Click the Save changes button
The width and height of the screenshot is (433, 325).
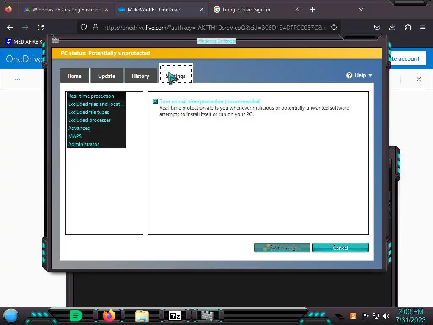coord(282,248)
